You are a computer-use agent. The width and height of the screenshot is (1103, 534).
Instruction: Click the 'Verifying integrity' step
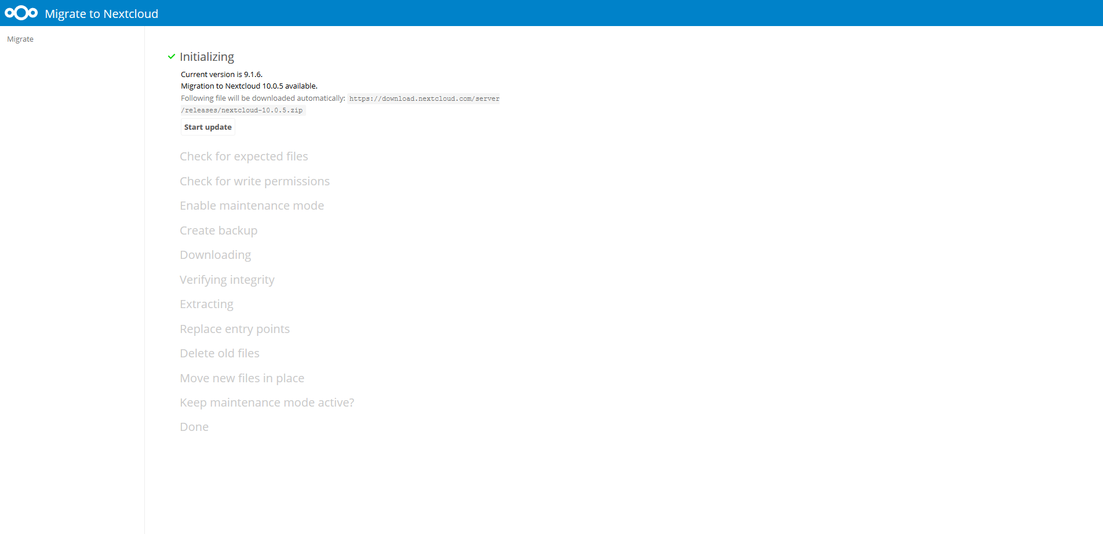pyautogui.click(x=227, y=280)
